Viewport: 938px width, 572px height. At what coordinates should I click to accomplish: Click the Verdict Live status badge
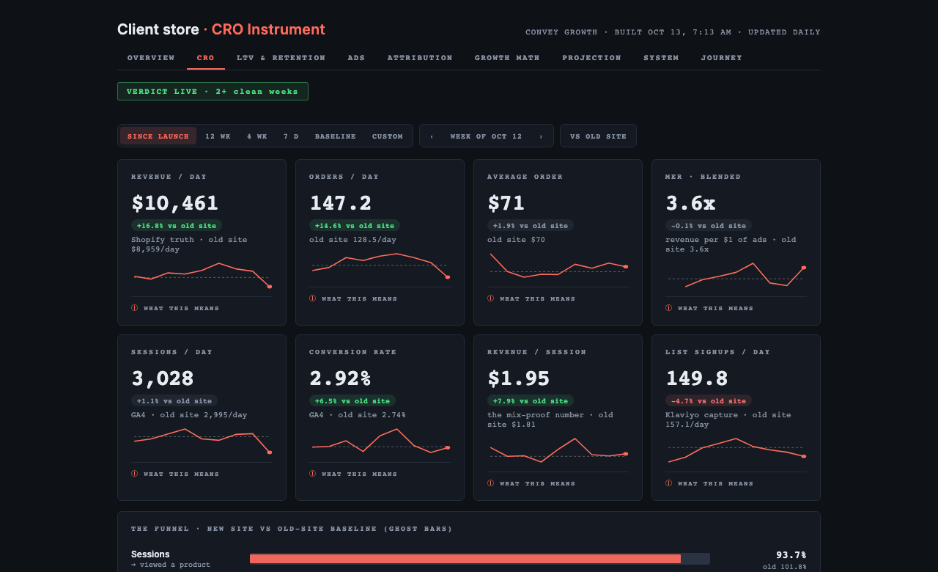click(213, 92)
